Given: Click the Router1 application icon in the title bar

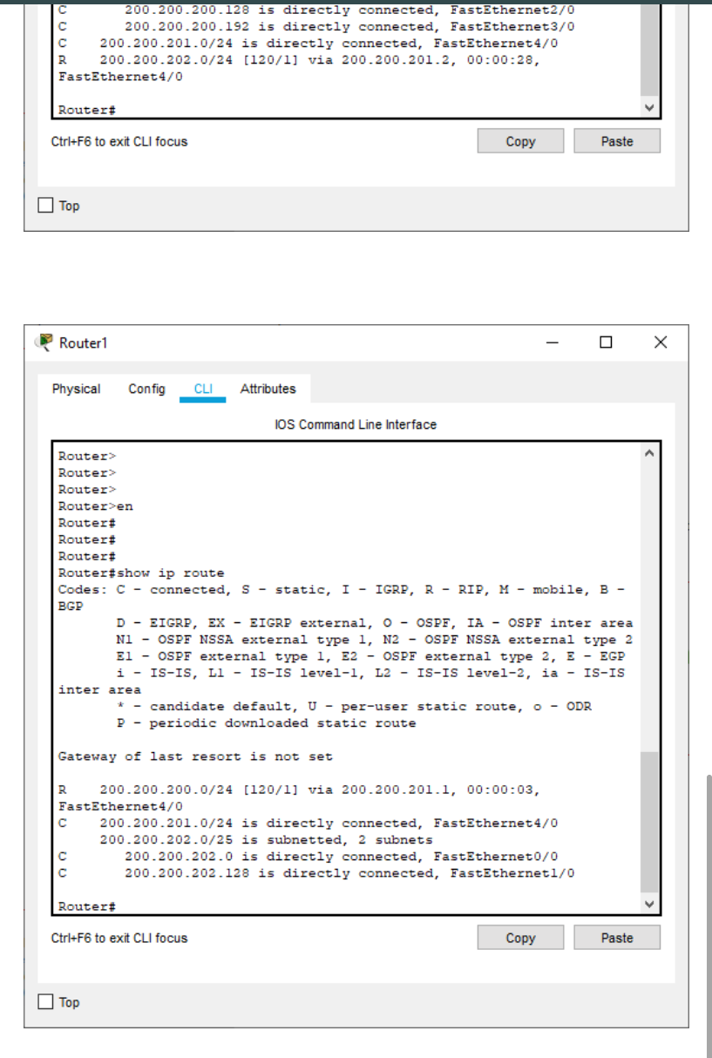Looking at the screenshot, I should (44, 342).
